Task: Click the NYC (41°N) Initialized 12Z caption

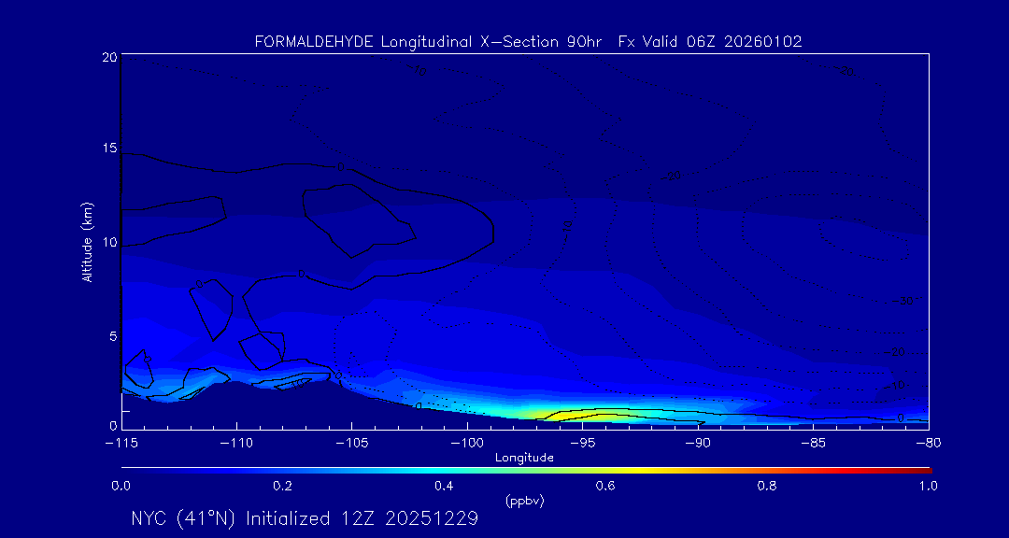Action: 305,518
